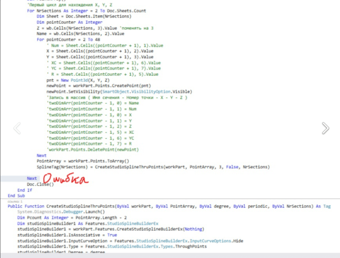
Task: Click 'studioSplineBuilder1.Type' ThroughPoints line
Action: point(112,246)
